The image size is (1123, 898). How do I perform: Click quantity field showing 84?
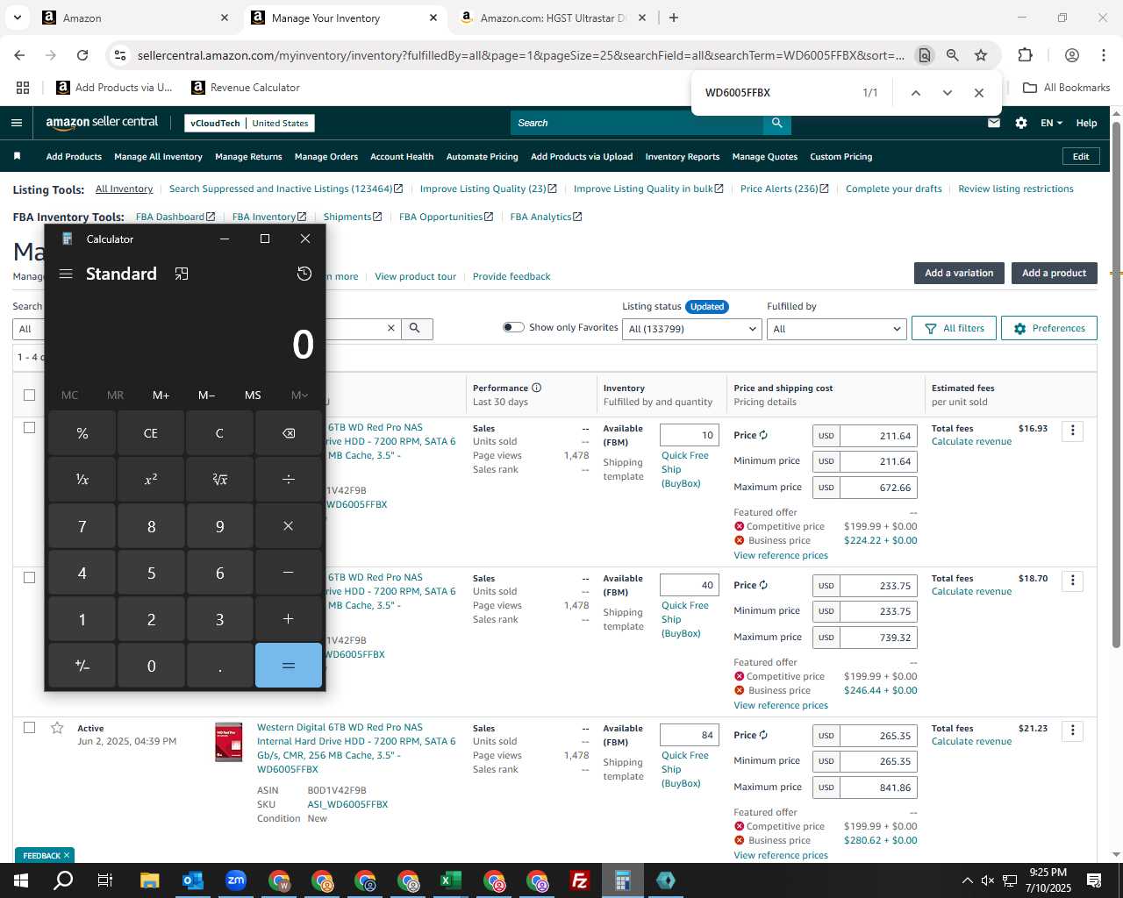[x=690, y=735]
